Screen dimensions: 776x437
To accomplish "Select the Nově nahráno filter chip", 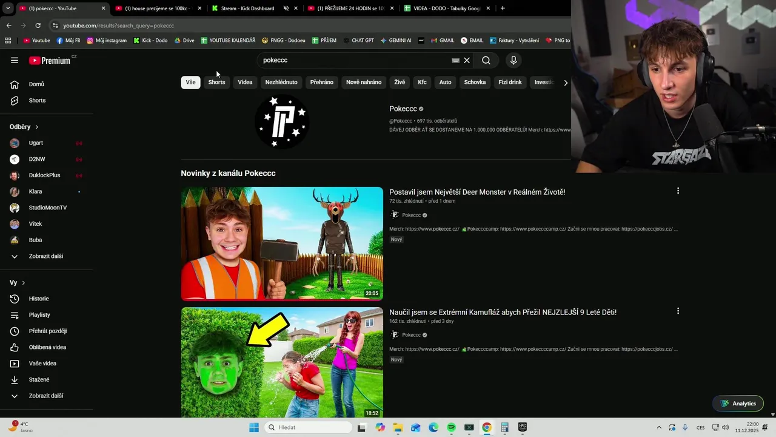I will [364, 82].
